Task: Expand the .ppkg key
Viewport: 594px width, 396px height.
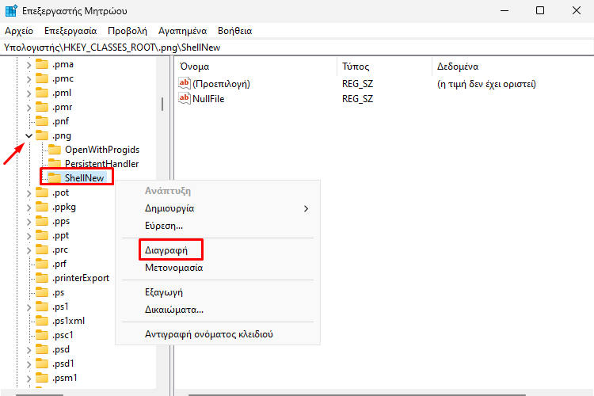Action: (x=29, y=208)
